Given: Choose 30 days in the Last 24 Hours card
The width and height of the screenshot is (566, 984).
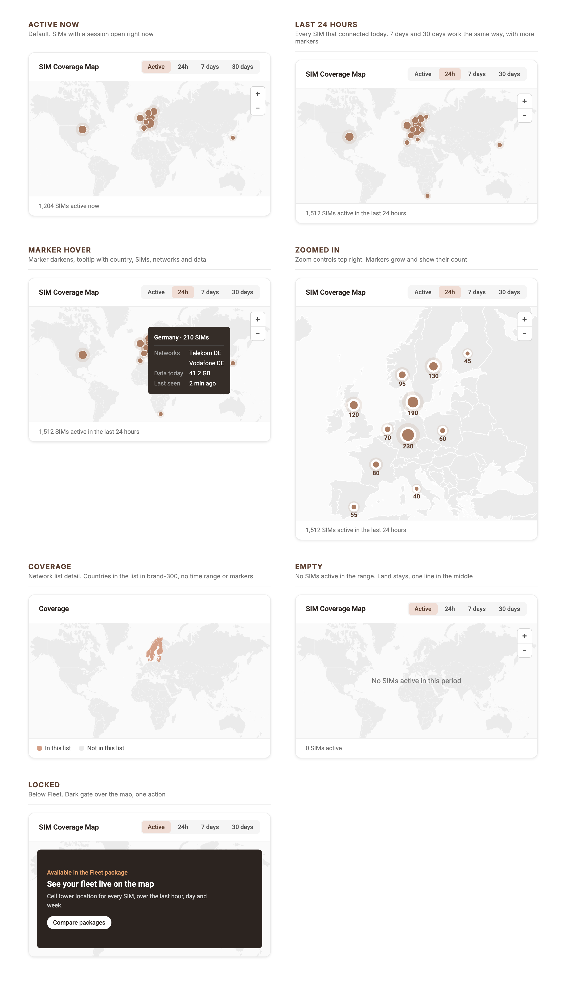Looking at the screenshot, I should (x=509, y=74).
